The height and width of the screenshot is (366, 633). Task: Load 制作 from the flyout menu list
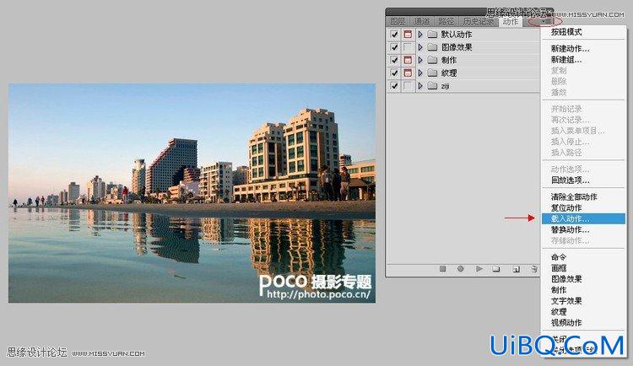point(559,290)
